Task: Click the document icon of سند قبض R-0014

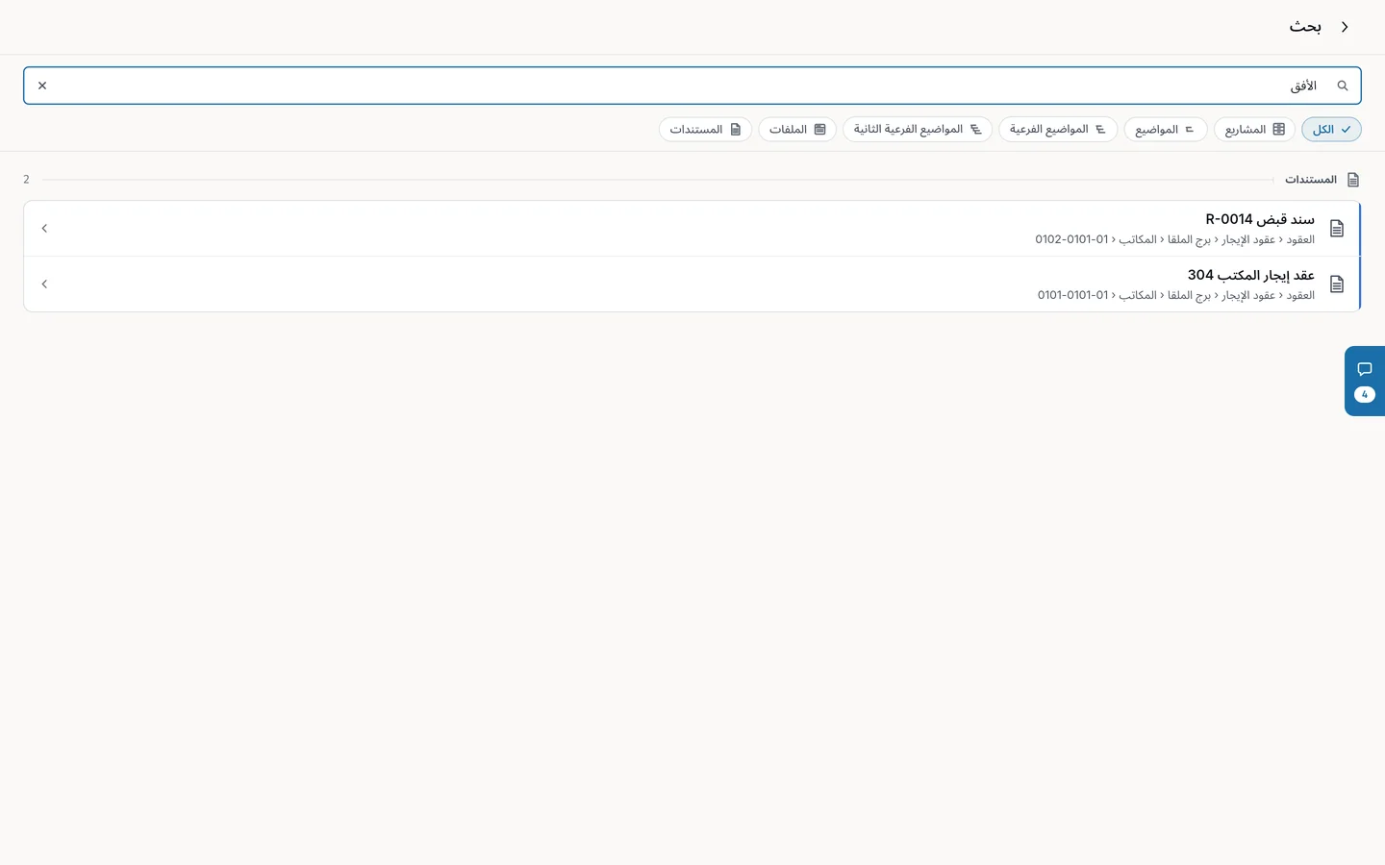Action: click(x=1337, y=229)
